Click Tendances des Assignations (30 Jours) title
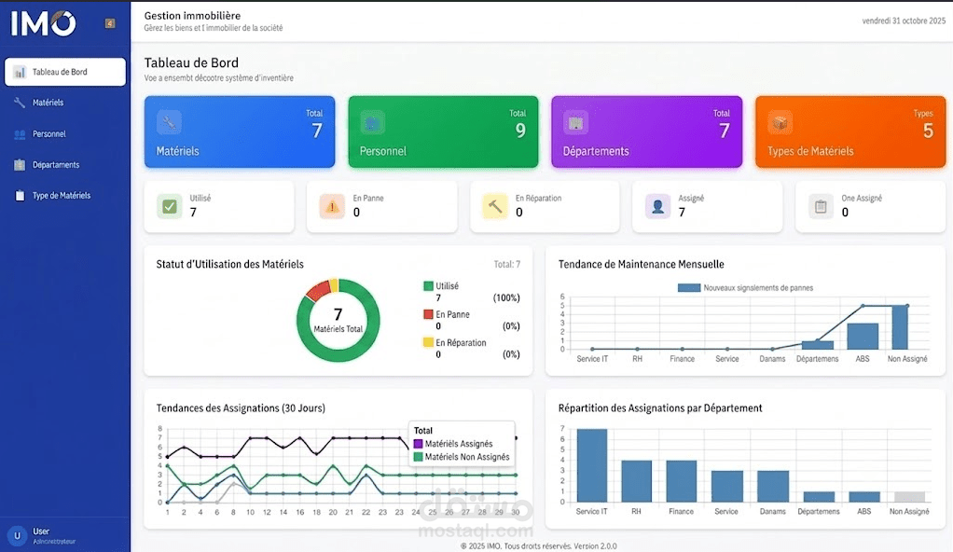The width and height of the screenshot is (953, 552). tap(241, 407)
